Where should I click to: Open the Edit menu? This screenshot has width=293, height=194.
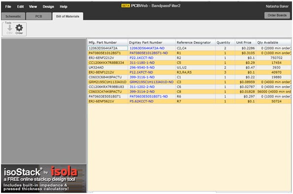pyautogui.click(x=20, y=6)
